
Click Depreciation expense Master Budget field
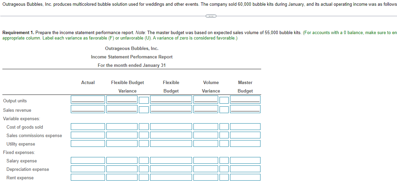245,169
